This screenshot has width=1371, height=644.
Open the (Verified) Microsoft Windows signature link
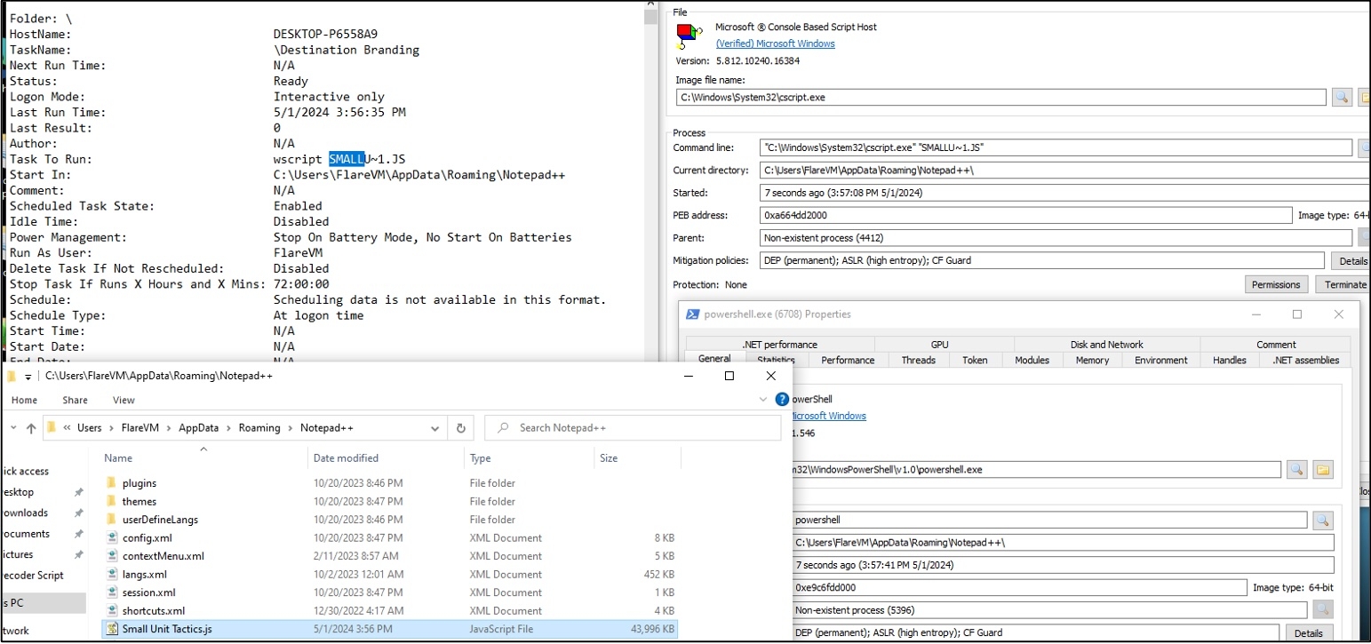775,43
